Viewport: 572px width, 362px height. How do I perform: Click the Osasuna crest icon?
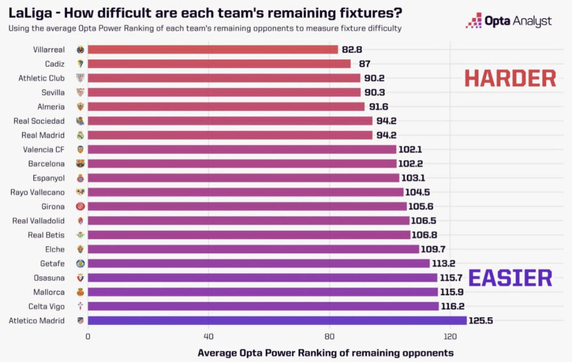[x=80, y=278]
